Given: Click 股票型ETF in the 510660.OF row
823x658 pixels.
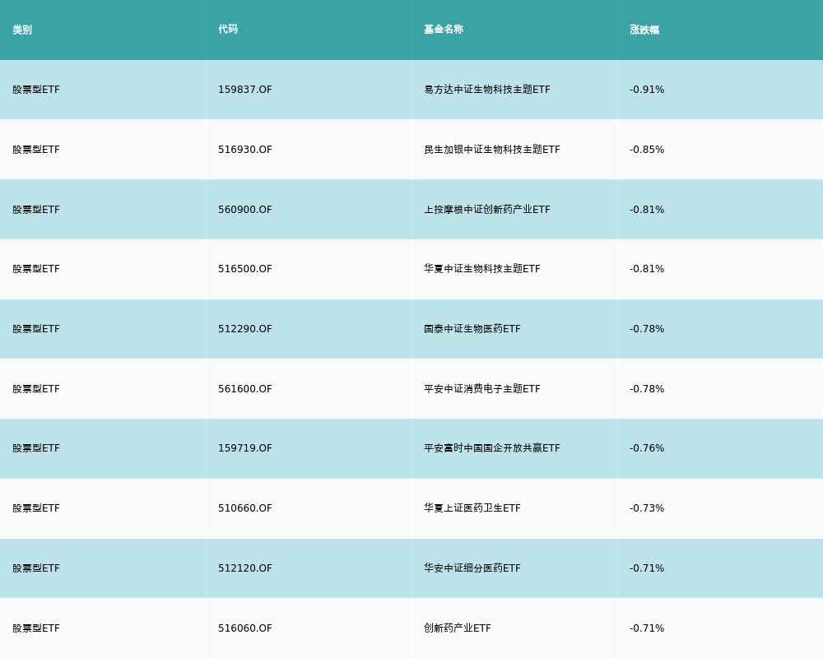Looking at the screenshot, I should [36, 508].
